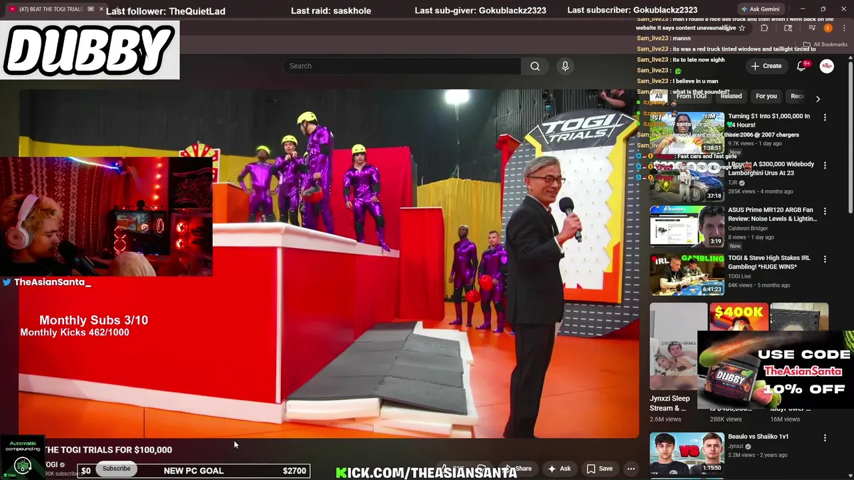Viewport: 854px width, 480px height.
Task: Open the Chrome three-dot menu
Action: click(843, 28)
